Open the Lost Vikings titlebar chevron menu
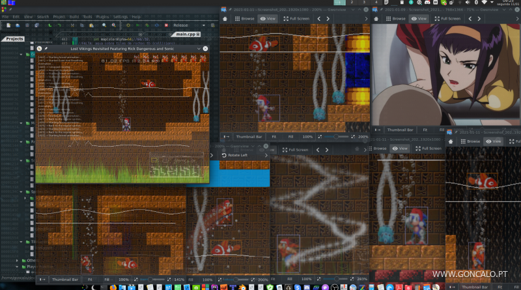 click(x=199, y=49)
